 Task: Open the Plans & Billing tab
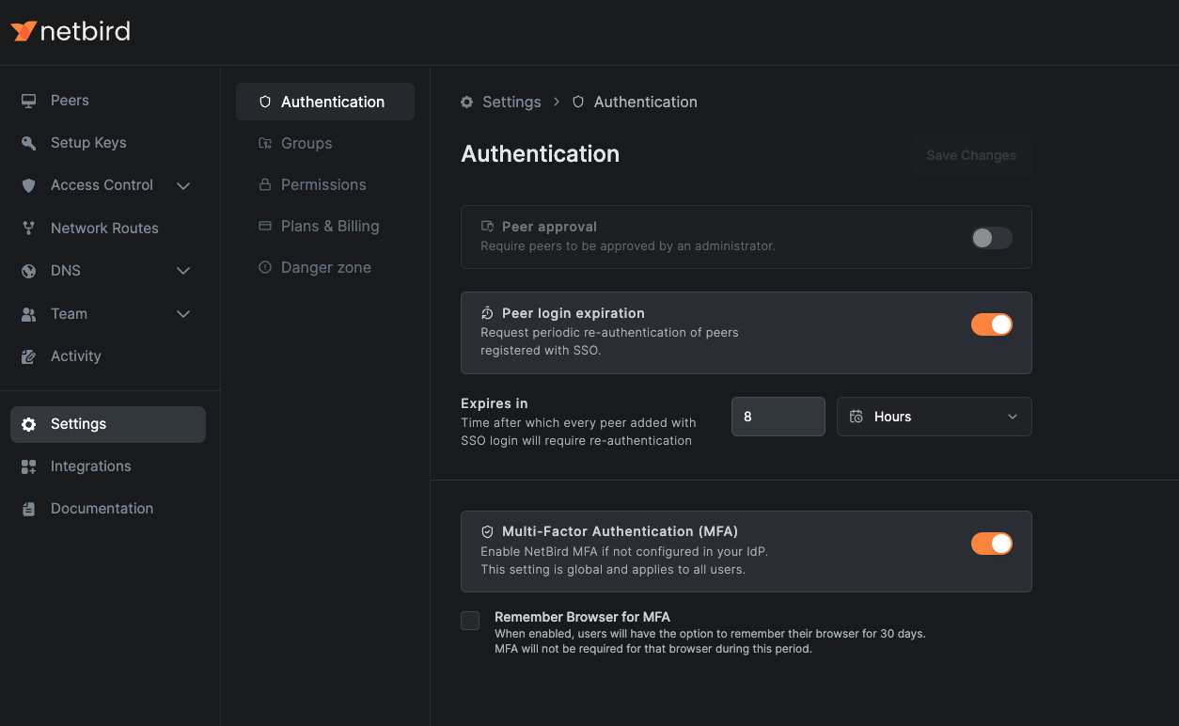[329, 227]
